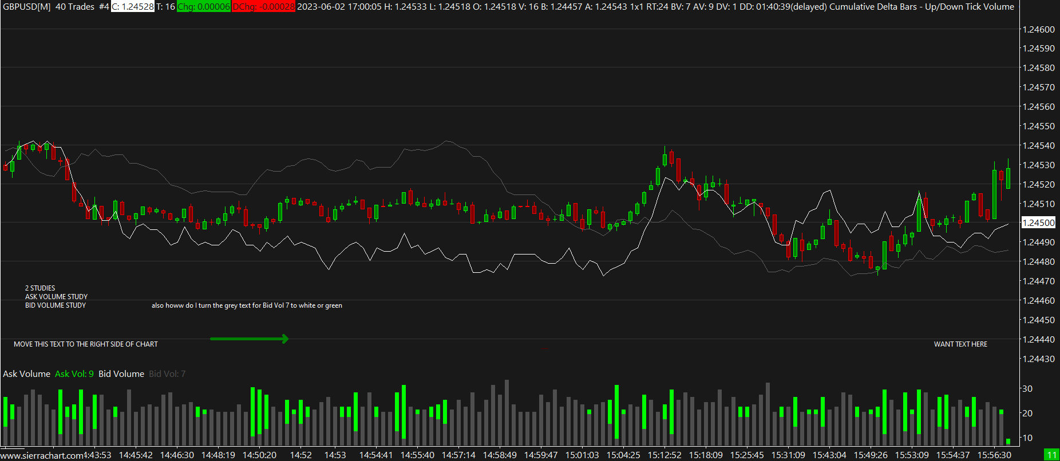Screen dimensions: 1060x461
Task: Select the 'BID VOLUME STUDY' chart text
Action: (x=56, y=305)
